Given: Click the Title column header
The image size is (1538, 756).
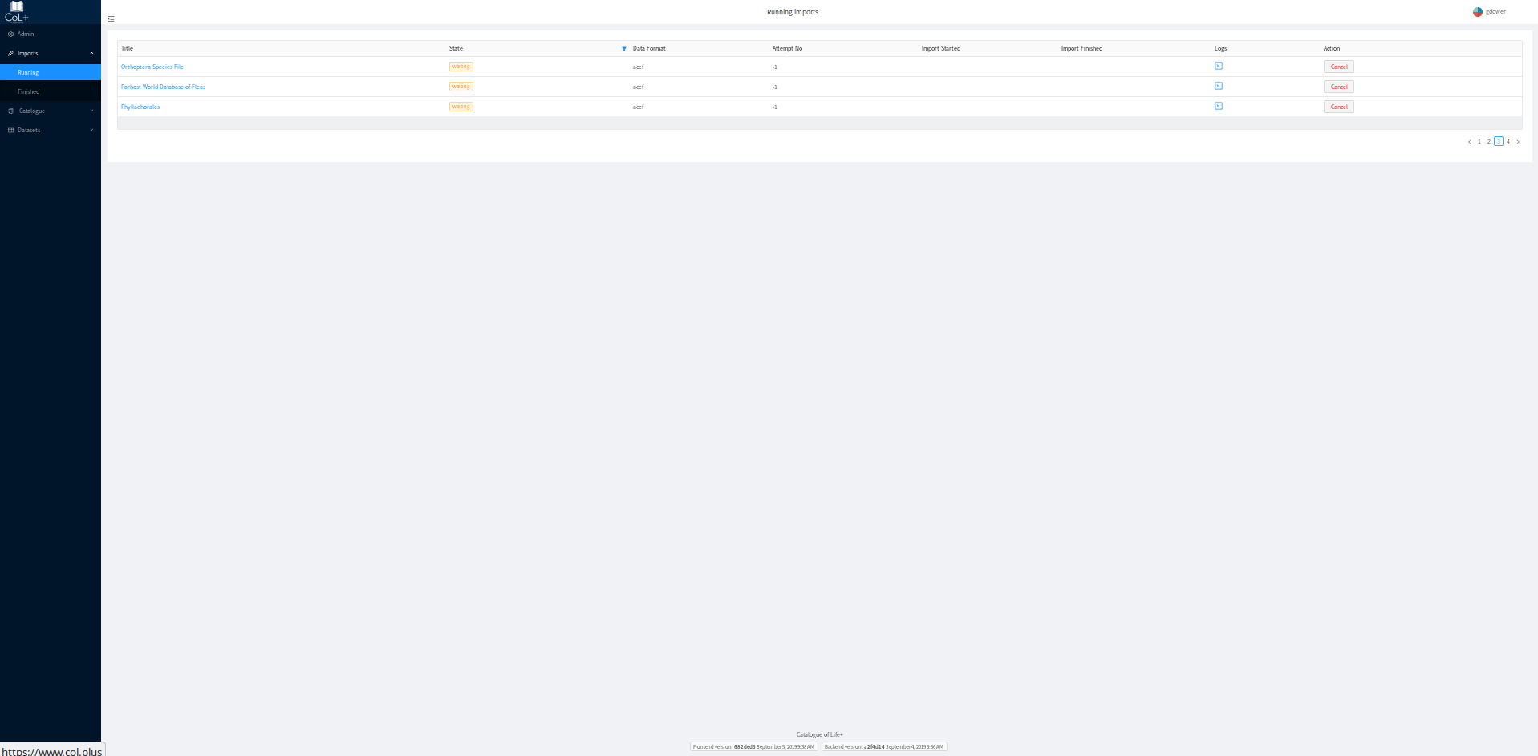Looking at the screenshot, I should point(127,48).
